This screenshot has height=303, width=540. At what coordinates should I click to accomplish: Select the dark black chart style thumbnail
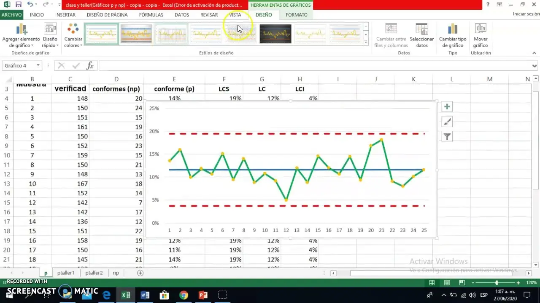click(x=275, y=34)
